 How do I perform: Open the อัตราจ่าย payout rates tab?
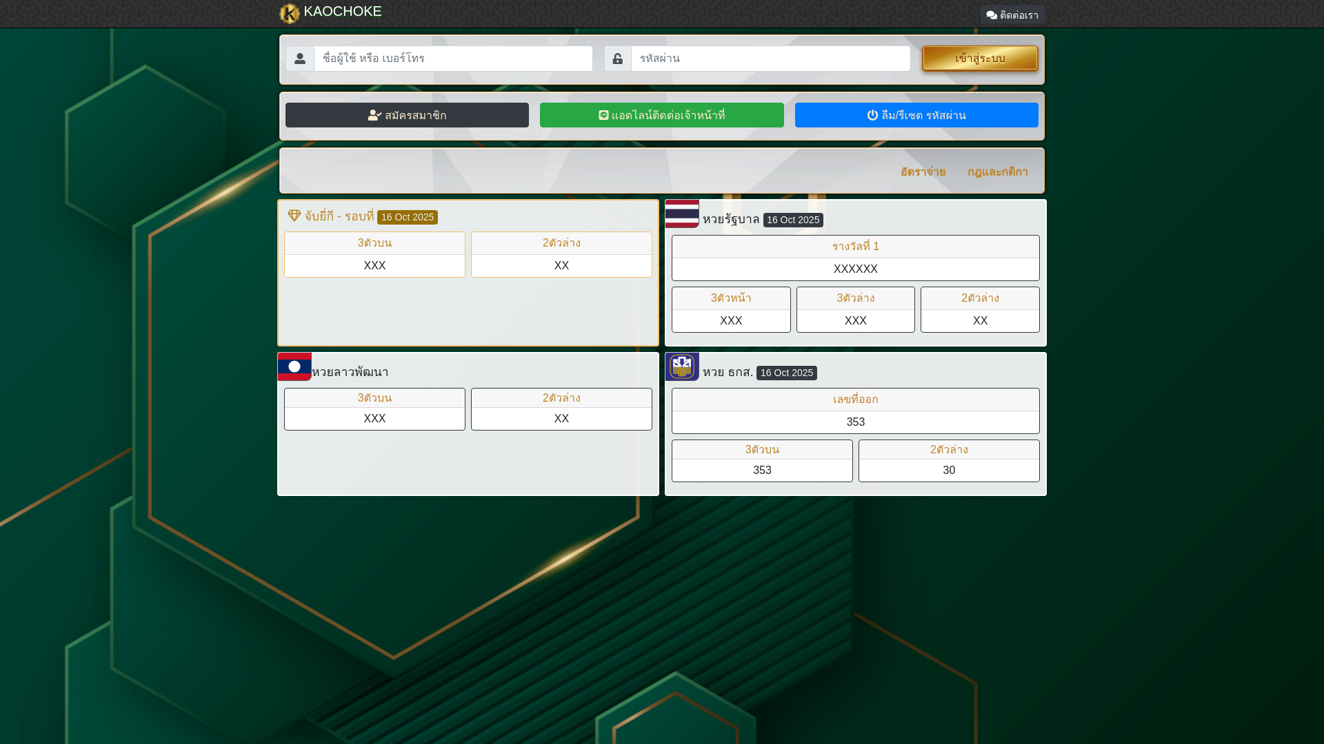(923, 172)
